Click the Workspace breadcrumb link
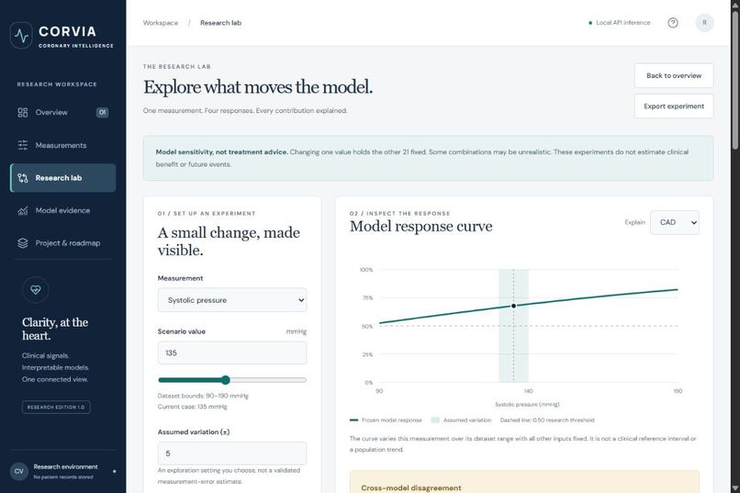The width and height of the screenshot is (740, 493). pyautogui.click(x=161, y=23)
